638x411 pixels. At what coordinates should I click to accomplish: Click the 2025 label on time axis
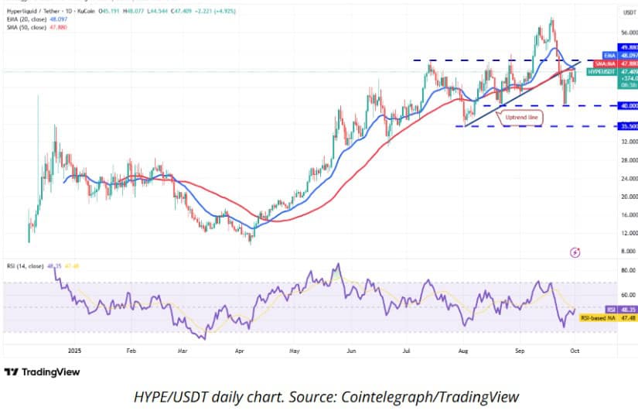(74, 349)
